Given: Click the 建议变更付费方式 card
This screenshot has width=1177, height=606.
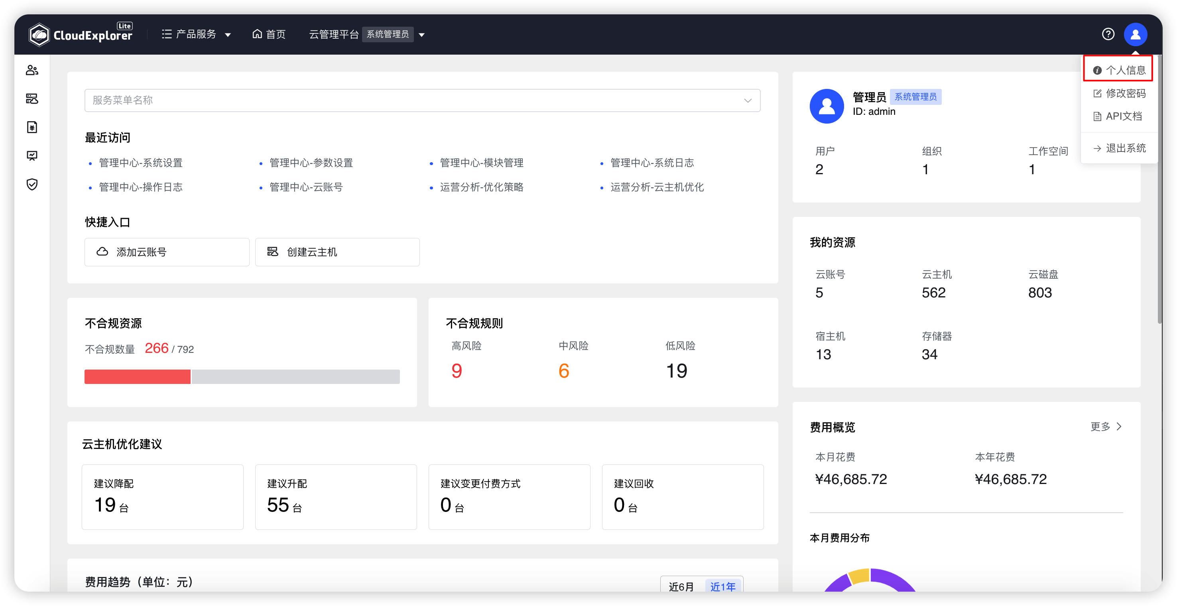Looking at the screenshot, I should [510, 497].
